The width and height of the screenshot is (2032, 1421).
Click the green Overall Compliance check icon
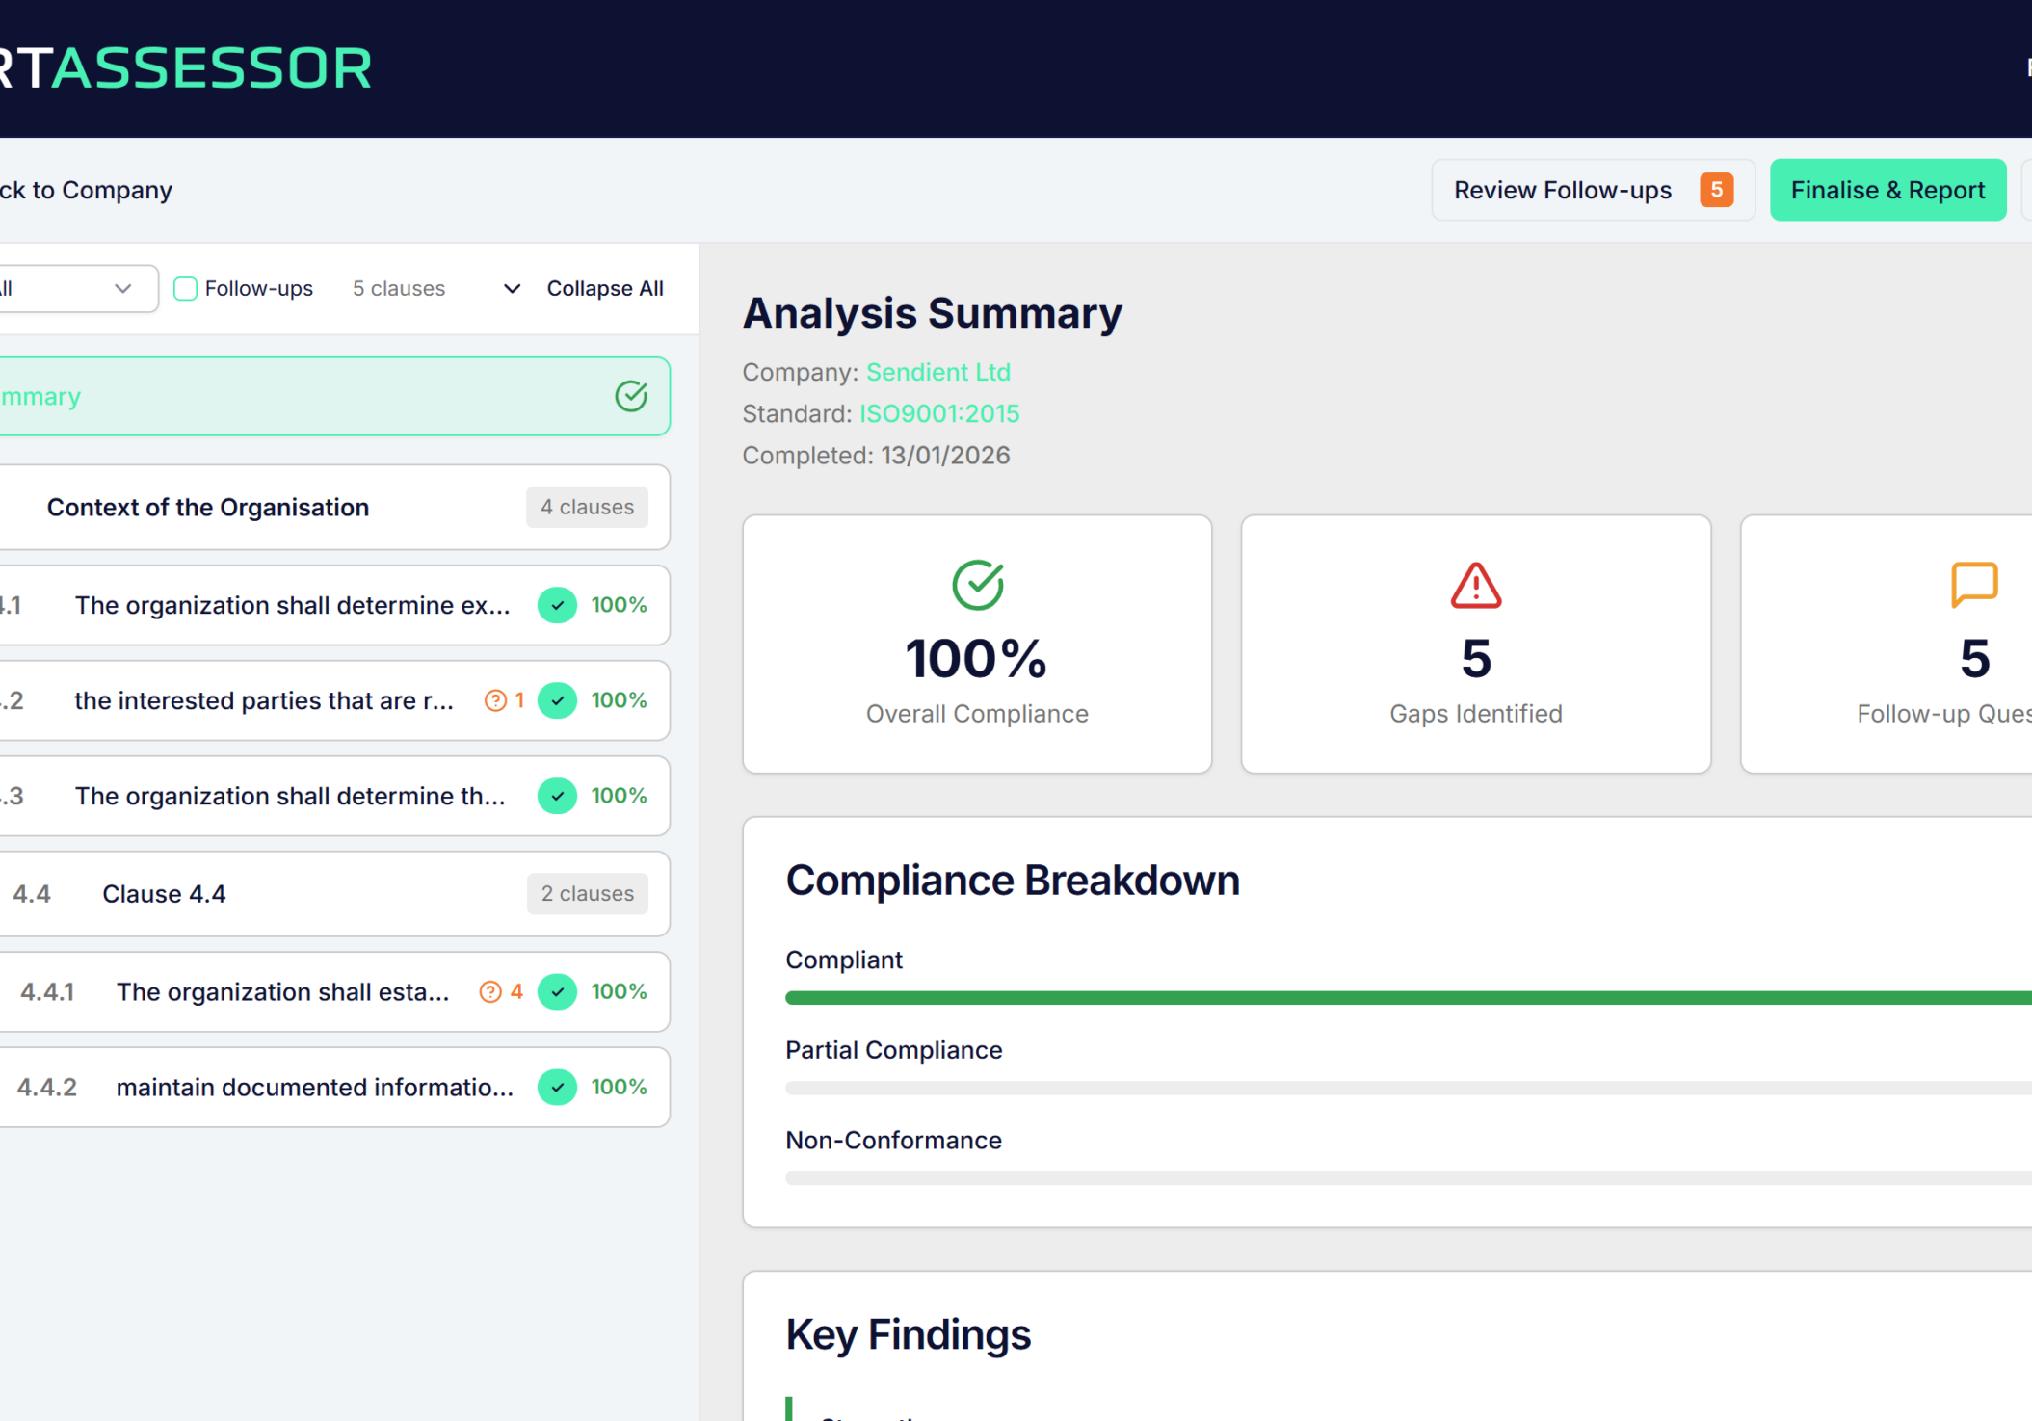[x=977, y=585]
